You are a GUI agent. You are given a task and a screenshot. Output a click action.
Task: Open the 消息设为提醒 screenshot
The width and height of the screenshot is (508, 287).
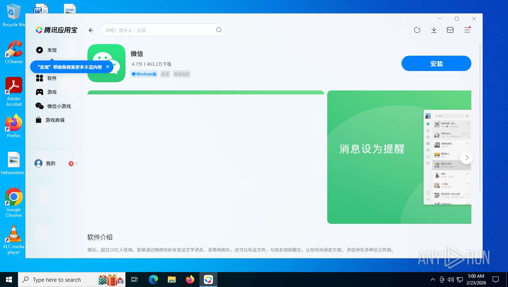399,157
